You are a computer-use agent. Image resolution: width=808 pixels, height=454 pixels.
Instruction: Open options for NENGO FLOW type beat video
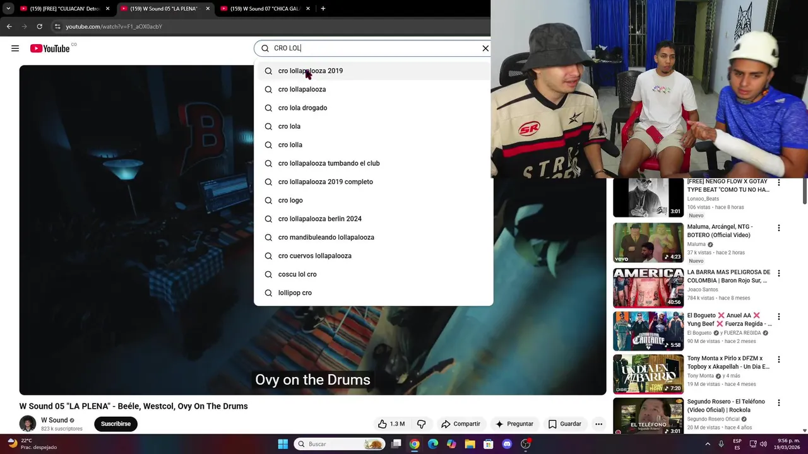[779, 183]
